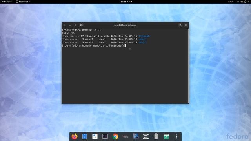Click the network status icon in top bar

[238, 2]
